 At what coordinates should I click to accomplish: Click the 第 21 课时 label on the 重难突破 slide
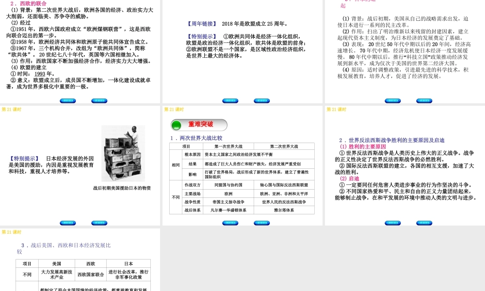tap(174, 110)
